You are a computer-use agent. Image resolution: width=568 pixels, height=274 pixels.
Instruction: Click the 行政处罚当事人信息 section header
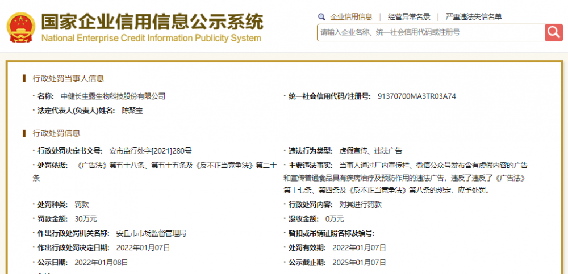coord(68,78)
